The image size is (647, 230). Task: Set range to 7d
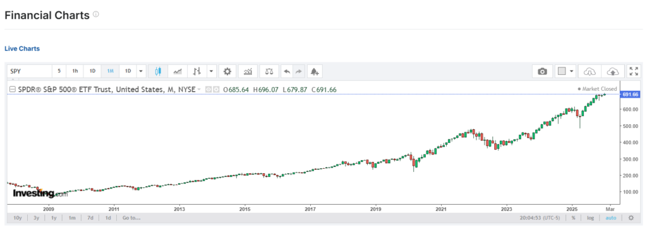pos(90,217)
